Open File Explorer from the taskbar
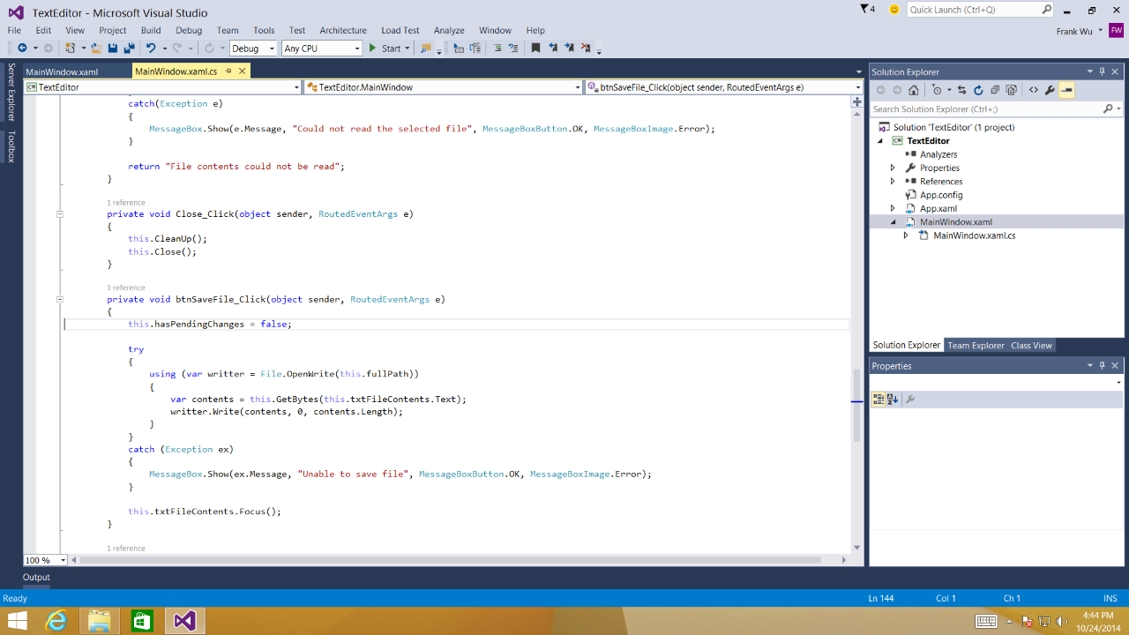This screenshot has height=635, width=1129. tap(99, 621)
